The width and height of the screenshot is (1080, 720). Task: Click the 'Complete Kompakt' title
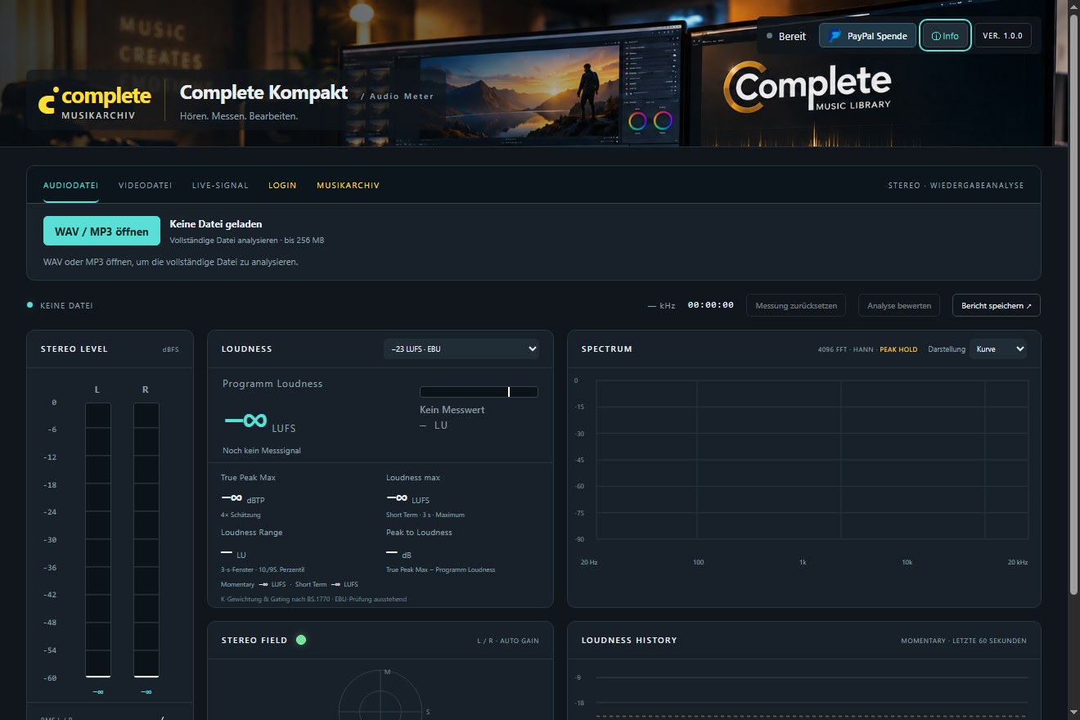click(264, 92)
